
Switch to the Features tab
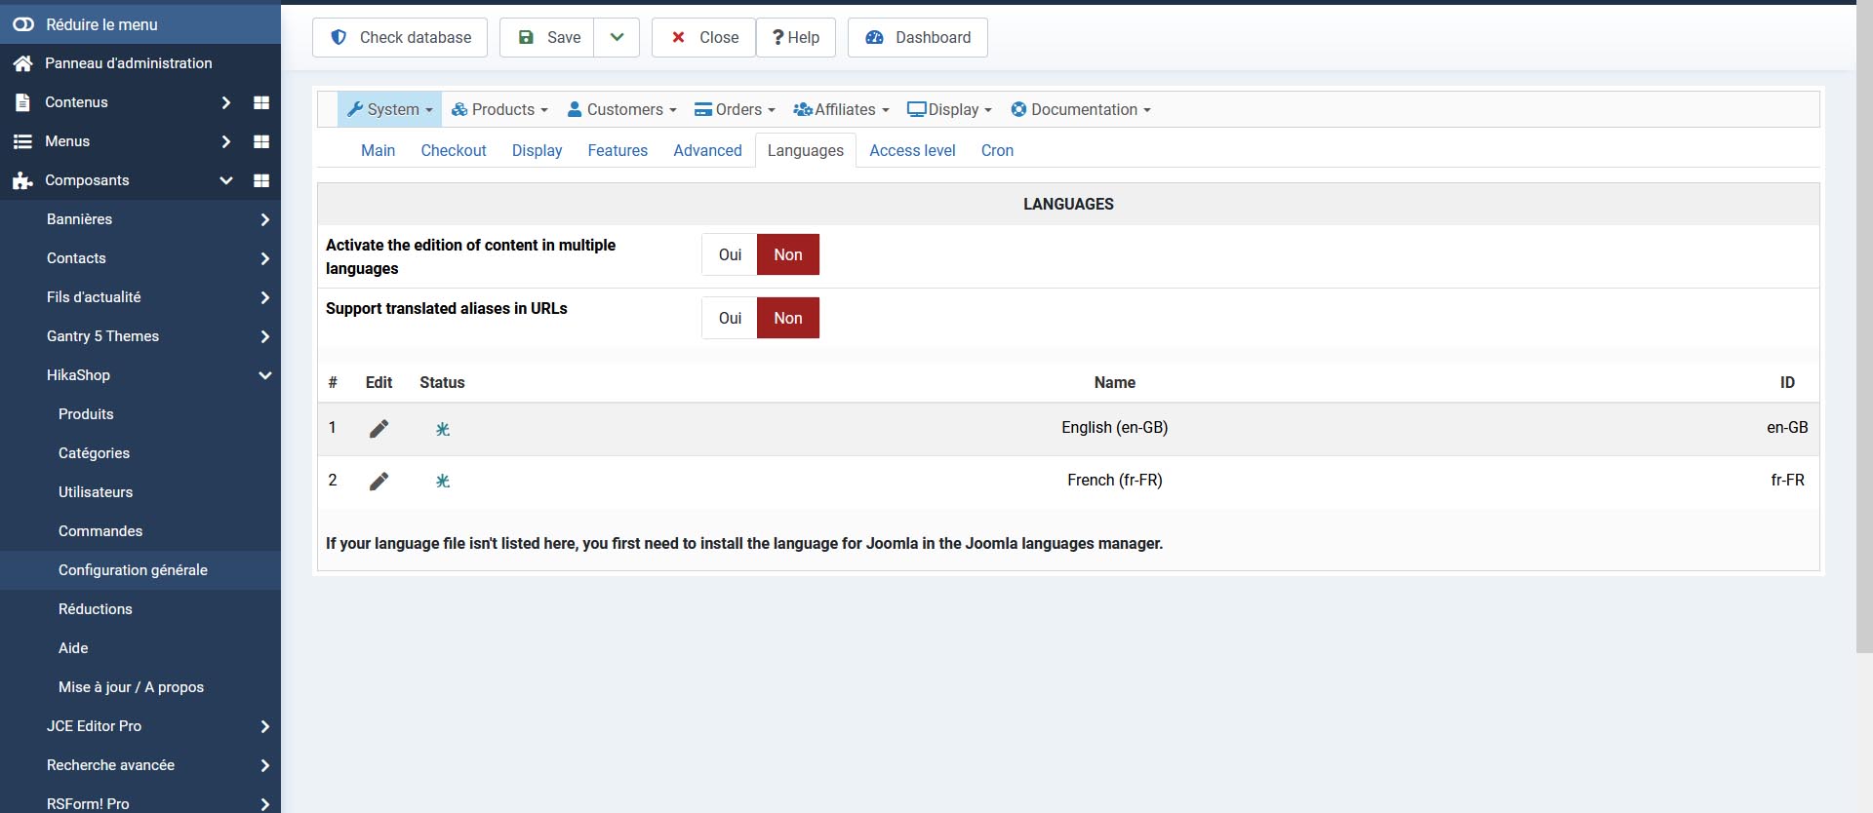pos(618,150)
